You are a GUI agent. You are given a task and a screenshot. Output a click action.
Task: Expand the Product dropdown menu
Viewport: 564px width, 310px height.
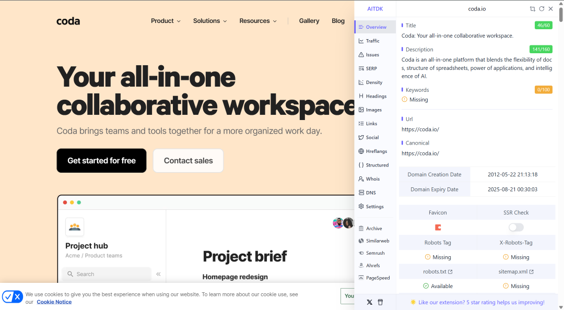[166, 21]
